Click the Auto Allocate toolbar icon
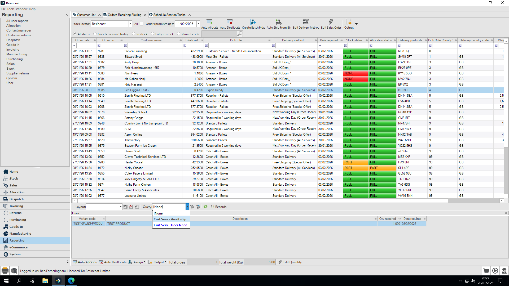Image resolution: width=509 pixels, height=286 pixels. tap(209, 22)
